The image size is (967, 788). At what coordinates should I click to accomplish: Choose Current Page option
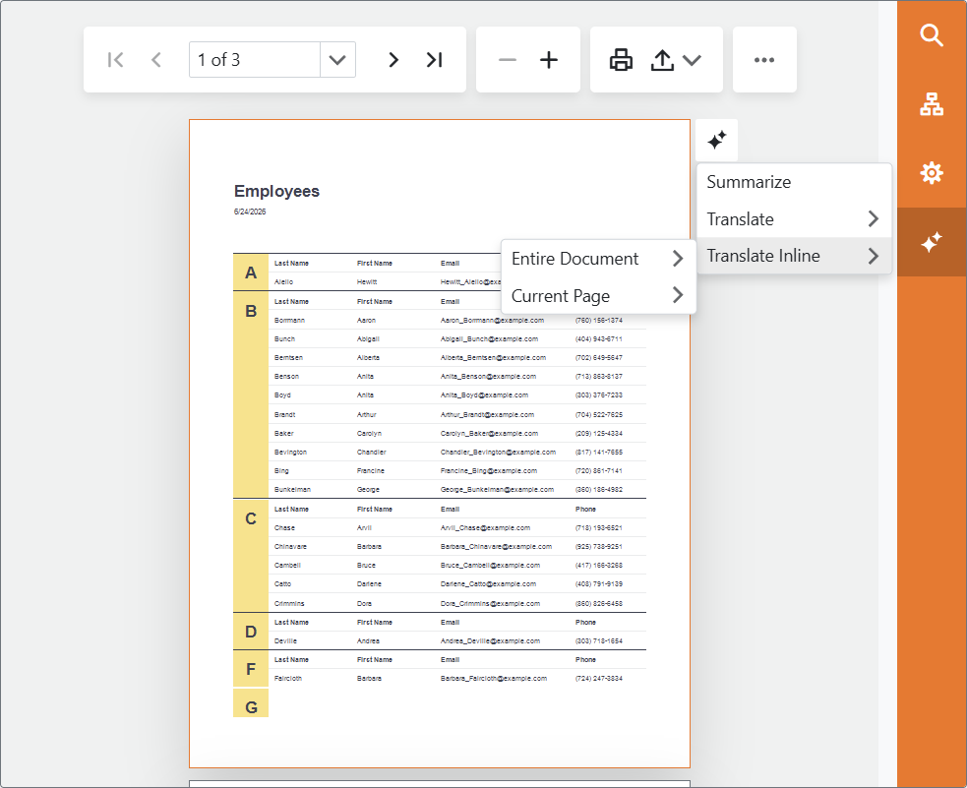[598, 296]
